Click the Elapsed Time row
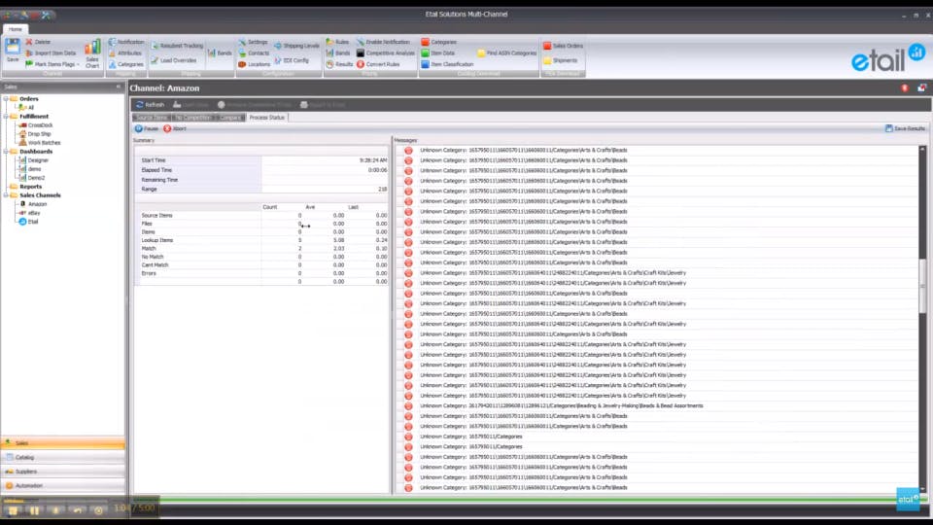Viewport: 933px width, 525px height. (x=262, y=169)
